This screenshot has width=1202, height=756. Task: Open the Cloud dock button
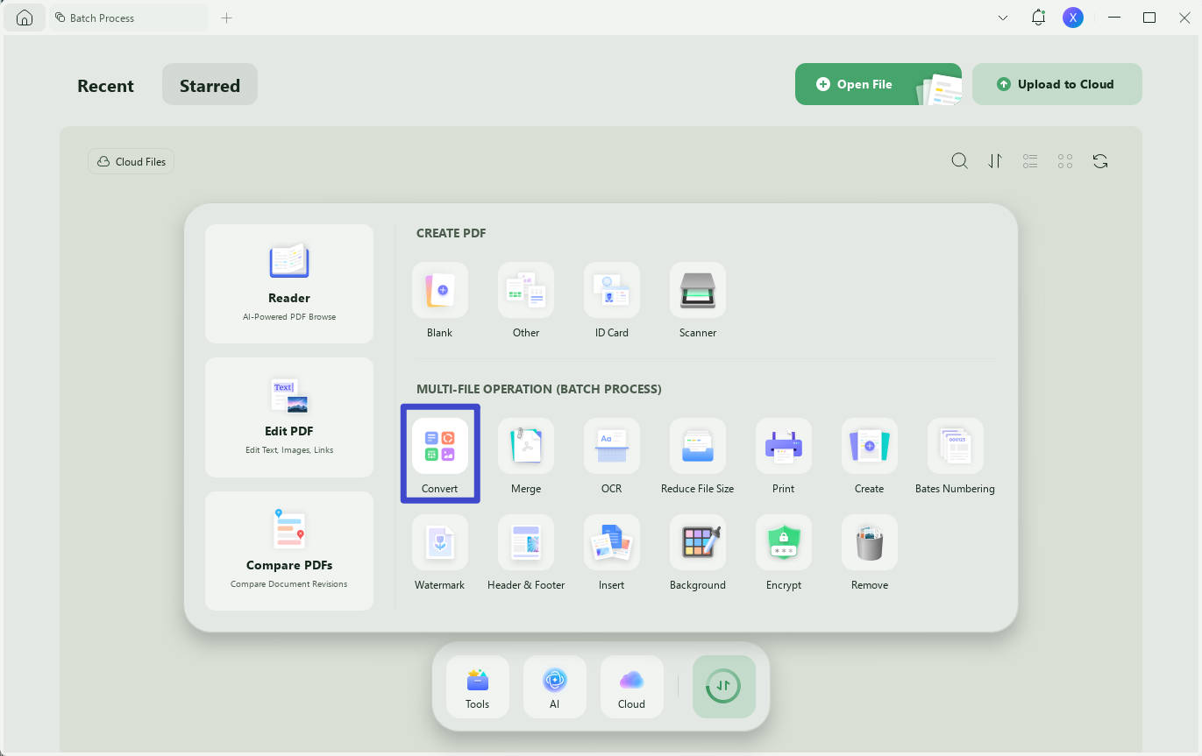(x=632, y=687)
